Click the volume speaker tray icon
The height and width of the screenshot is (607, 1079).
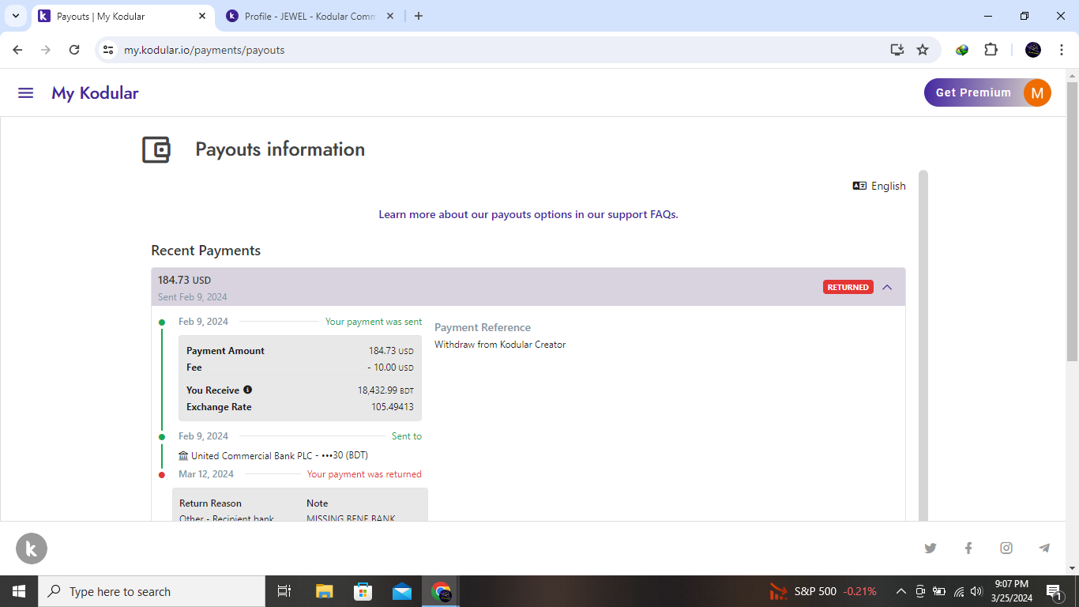976,591
